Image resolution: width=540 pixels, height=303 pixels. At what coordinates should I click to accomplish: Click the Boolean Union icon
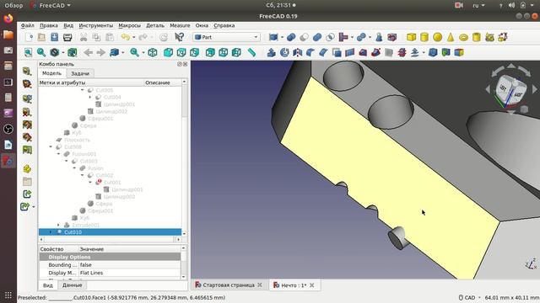[317, 37]
